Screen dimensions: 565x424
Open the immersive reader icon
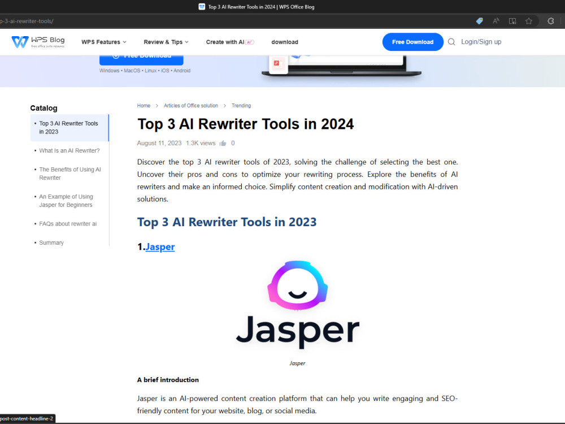512,21
